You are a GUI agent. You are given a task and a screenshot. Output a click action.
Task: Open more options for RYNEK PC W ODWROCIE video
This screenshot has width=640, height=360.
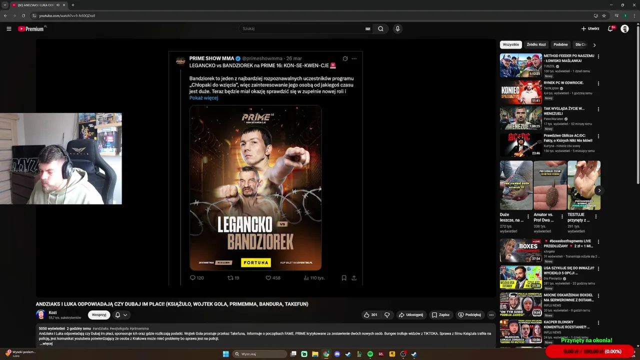pos(598,83)
